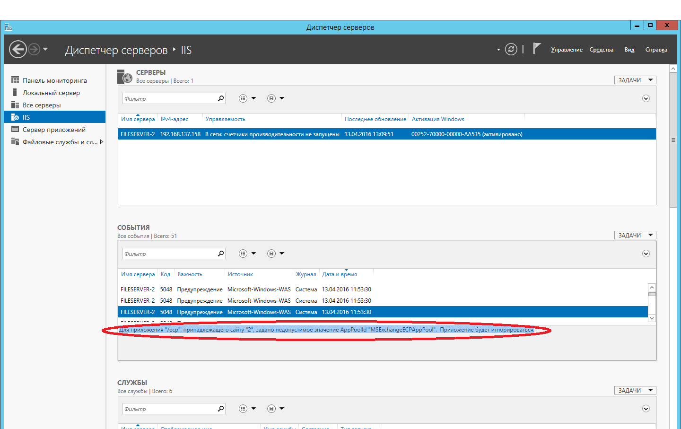Open the notifications flag
The height and width of the screenshot is (429, 681).
coord(536,48)
